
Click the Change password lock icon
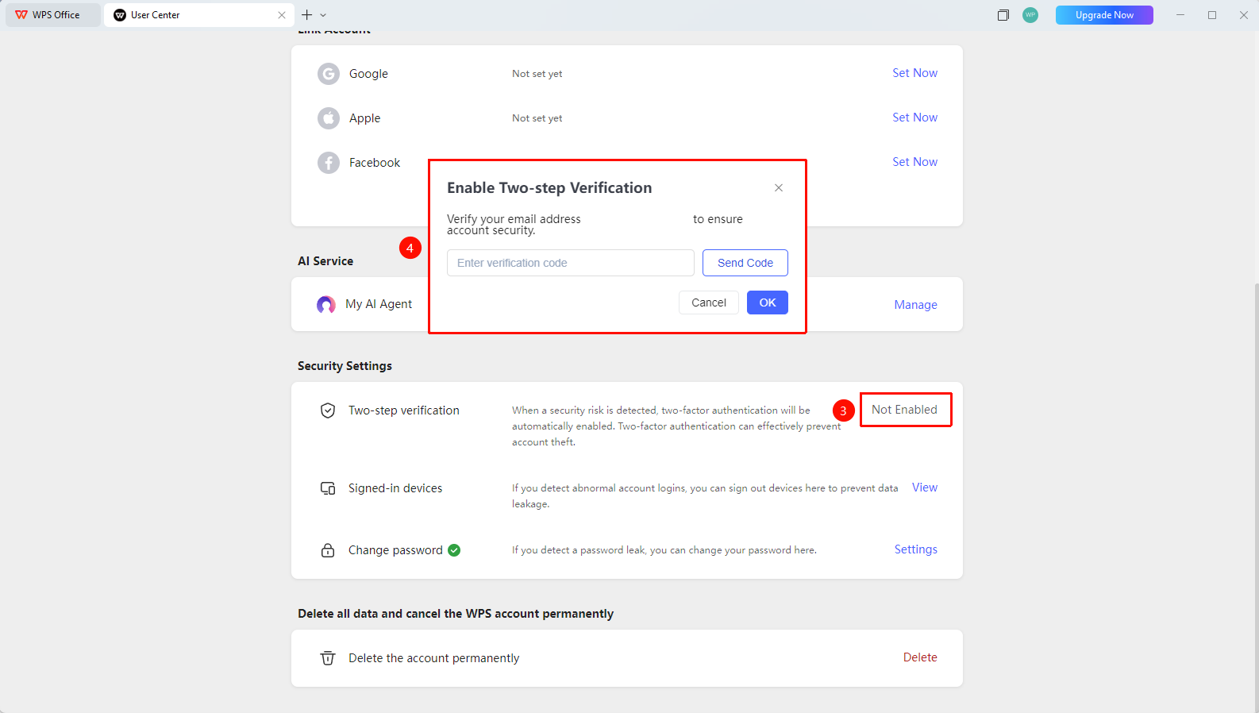(x=328, y=550)
